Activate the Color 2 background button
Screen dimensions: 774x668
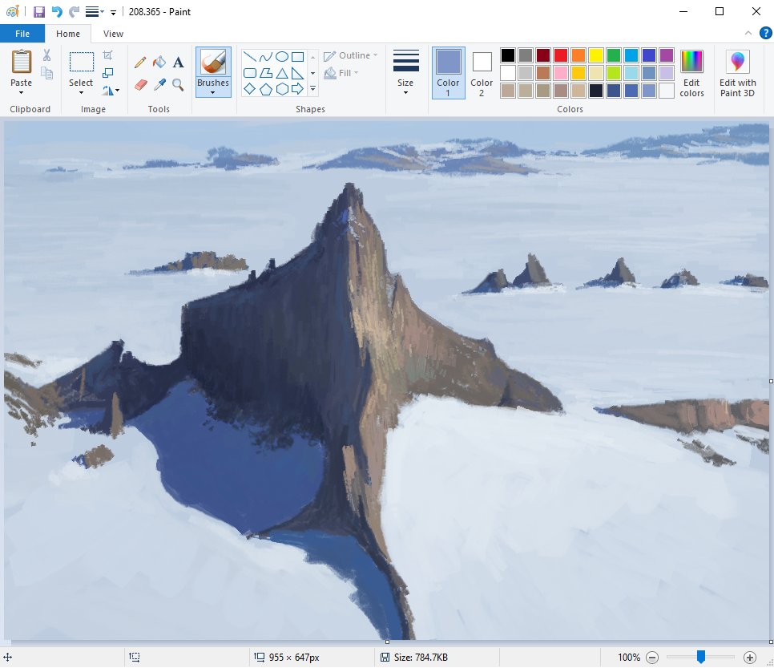(x=482, y=73)
